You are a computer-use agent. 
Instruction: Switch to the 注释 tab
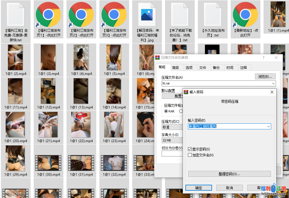[243, 68]
